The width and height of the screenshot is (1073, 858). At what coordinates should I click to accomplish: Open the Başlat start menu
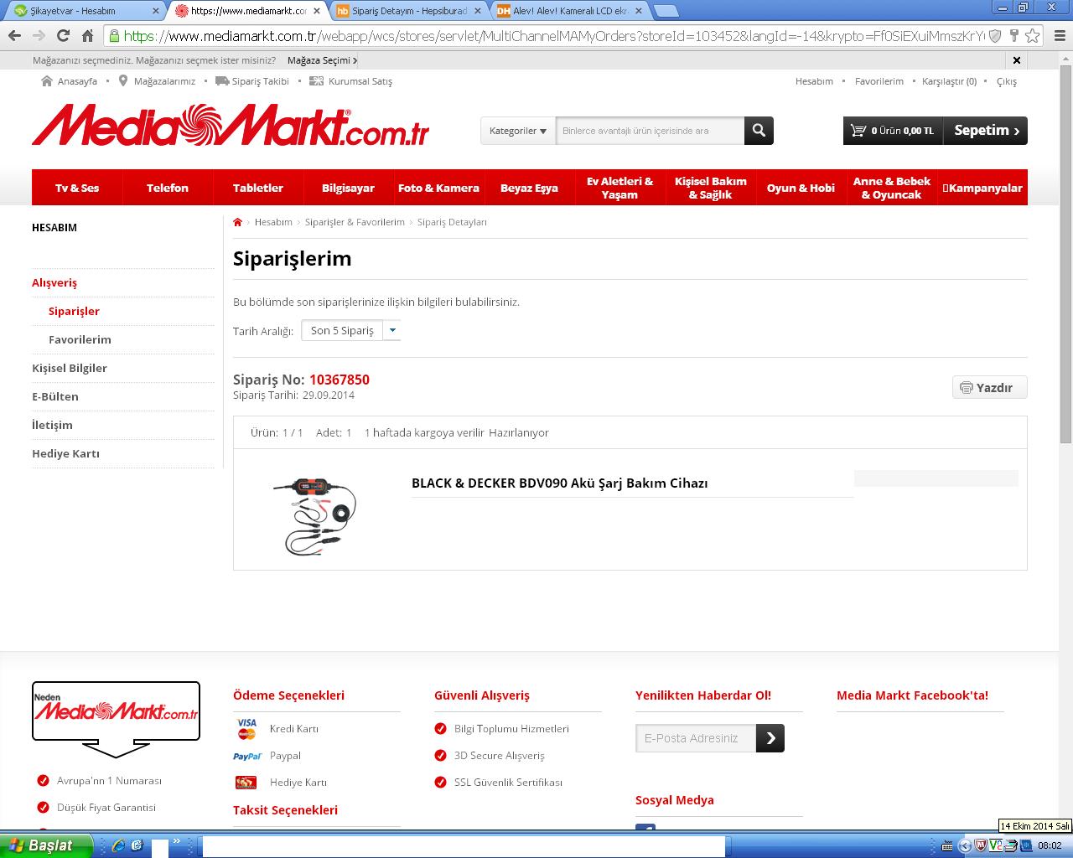click(46, 845)
